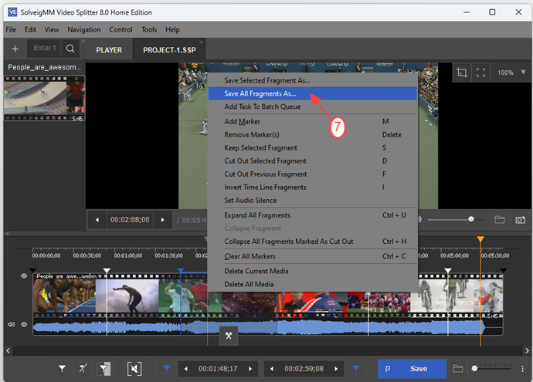This screenshot has height=382, width=533.
Task: Collapse the media panel double-chevron
Action: tap(83, 42)
